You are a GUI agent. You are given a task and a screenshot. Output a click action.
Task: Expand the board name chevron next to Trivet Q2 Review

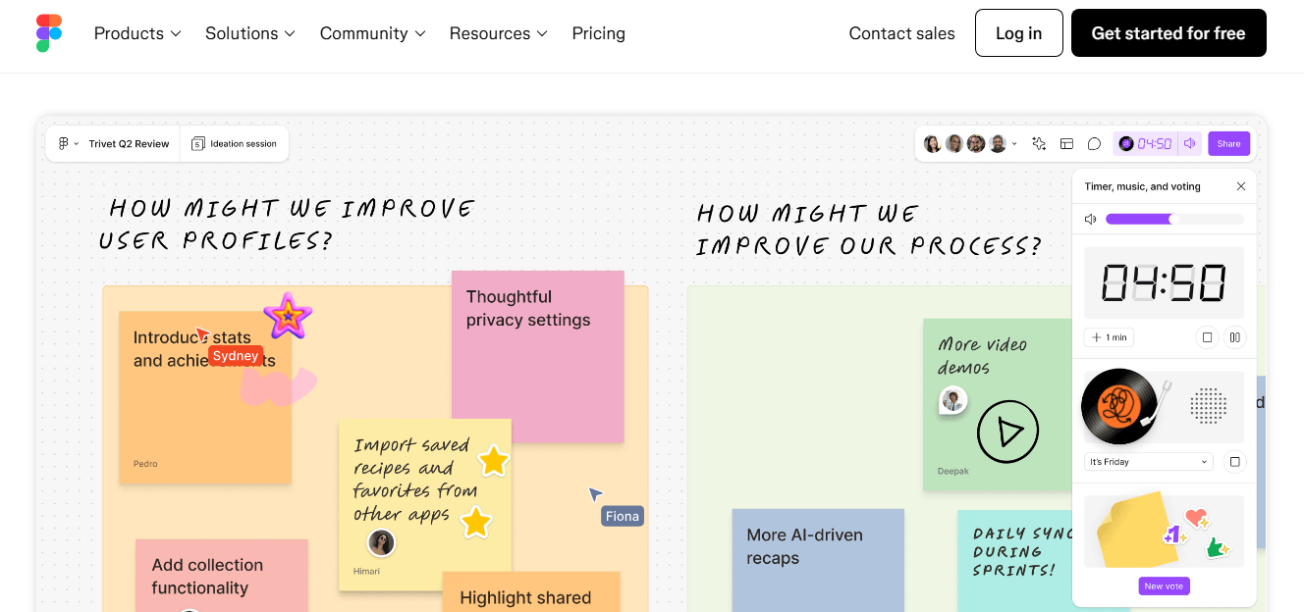[79, 143]
